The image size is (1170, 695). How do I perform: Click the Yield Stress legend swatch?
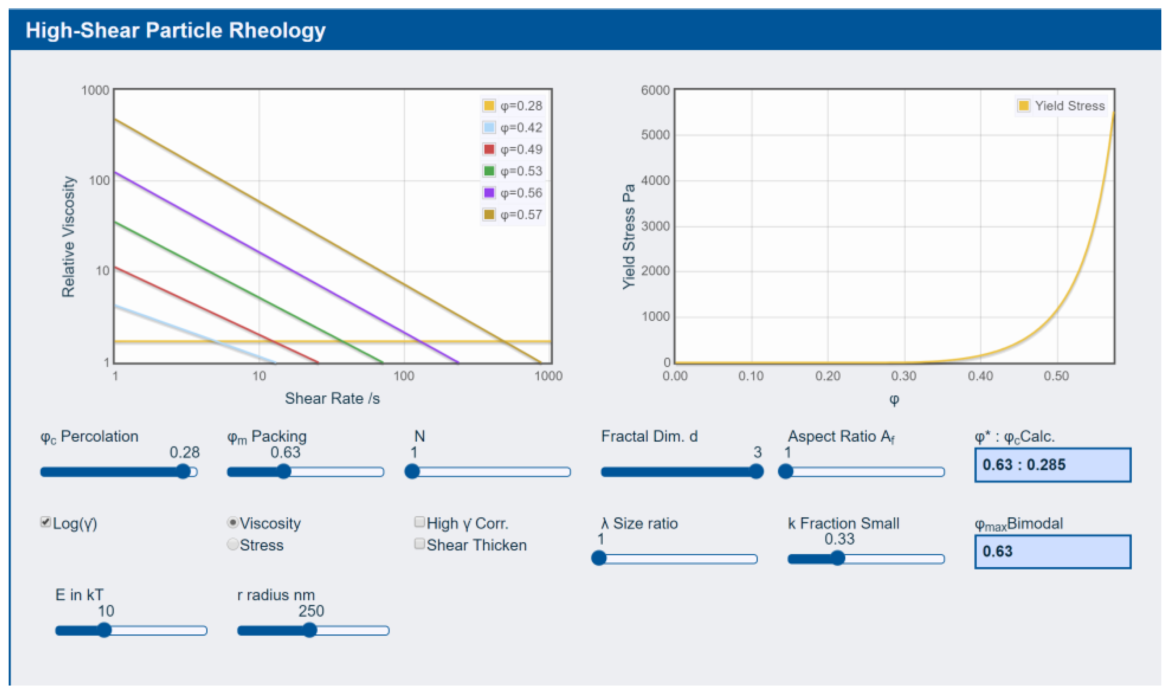[1023, 106]
